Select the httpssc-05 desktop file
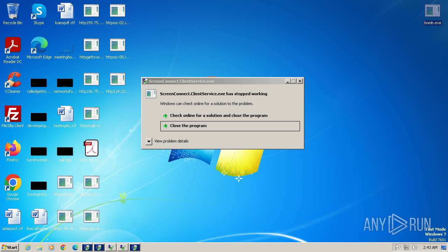 118,48
